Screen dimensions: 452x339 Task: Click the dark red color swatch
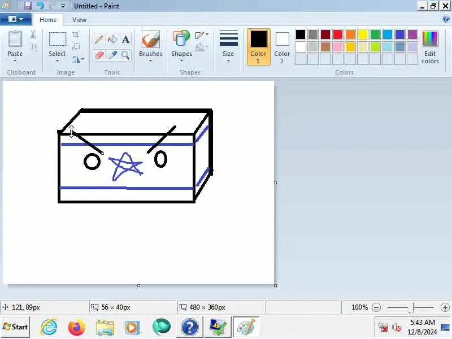[325, 34]
